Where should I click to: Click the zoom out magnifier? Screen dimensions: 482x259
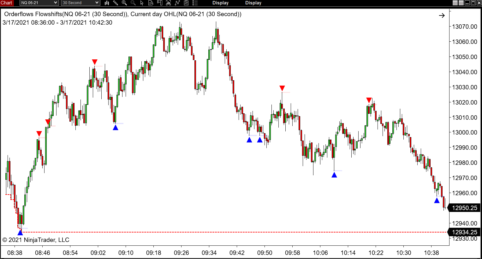point(133,3)
